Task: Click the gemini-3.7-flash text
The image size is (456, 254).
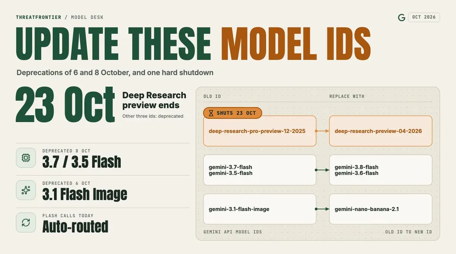Action: [230, 167]
